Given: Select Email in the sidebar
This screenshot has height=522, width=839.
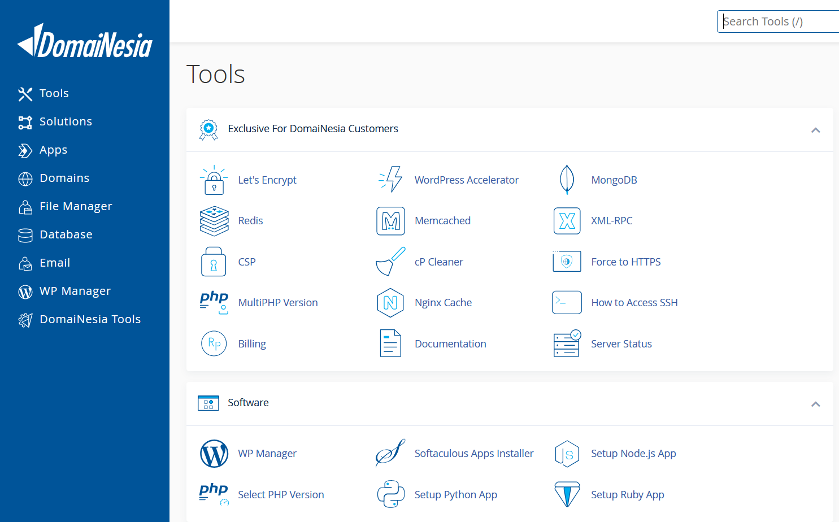Looking at the screenshot, I should click(54, 263).
